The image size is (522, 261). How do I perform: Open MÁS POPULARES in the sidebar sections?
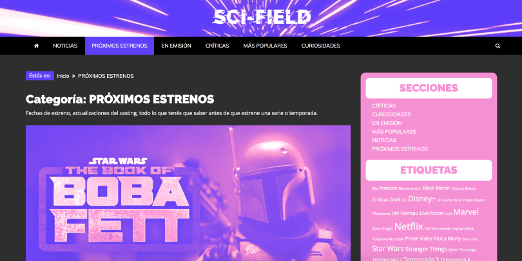click(394, 132)
